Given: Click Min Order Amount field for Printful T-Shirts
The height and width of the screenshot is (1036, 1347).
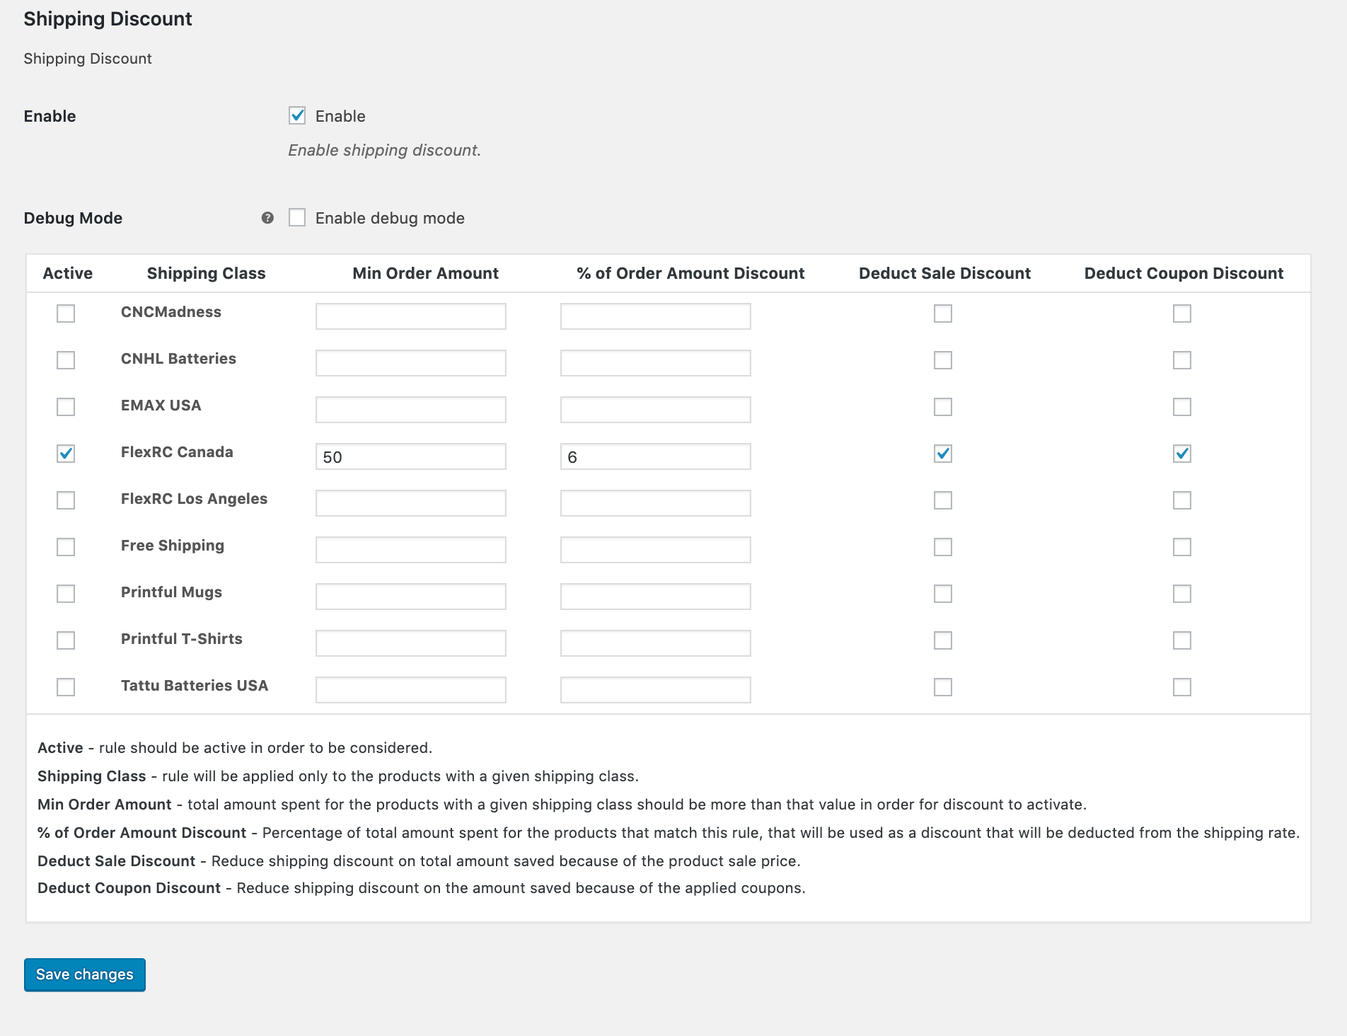Looking at the screenshot, I should pyautogui.click(x=411, y=643).
